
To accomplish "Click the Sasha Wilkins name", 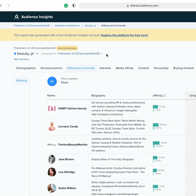I will pyautogui.click(x=67, y=188).
